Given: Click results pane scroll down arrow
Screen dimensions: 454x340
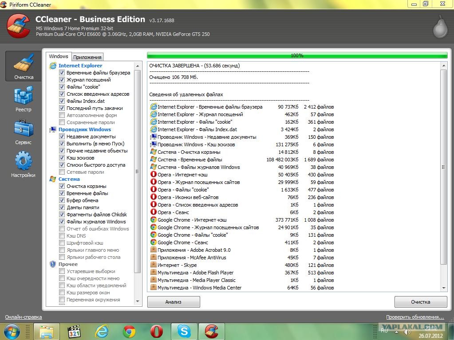Looking at the screenshot, I should pyautogui.click(x=444, y=288).
